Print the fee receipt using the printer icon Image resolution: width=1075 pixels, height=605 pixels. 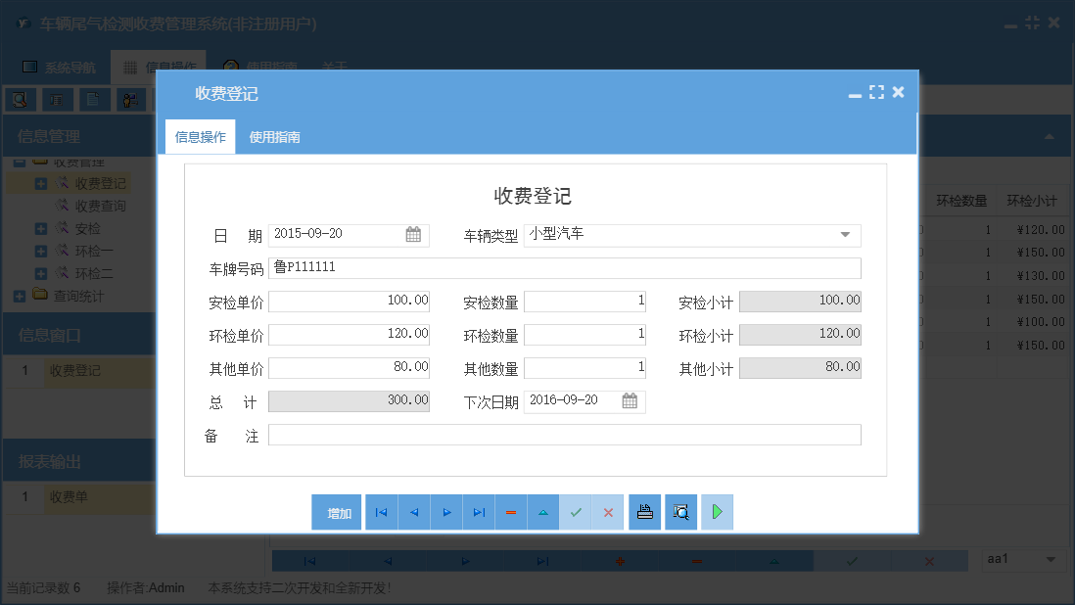point(644,512)
